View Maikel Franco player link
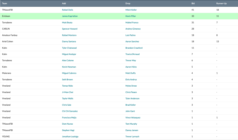 (x=132, y=22)
